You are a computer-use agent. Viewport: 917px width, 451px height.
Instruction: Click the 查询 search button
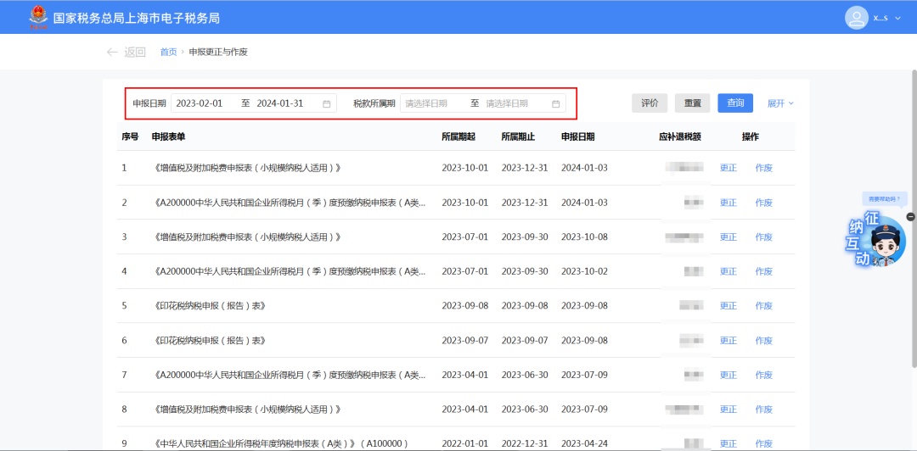click(735, 103)
